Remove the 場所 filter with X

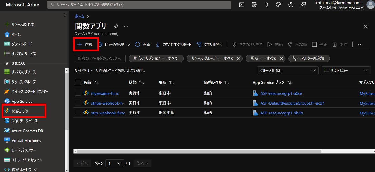(281, 58)
